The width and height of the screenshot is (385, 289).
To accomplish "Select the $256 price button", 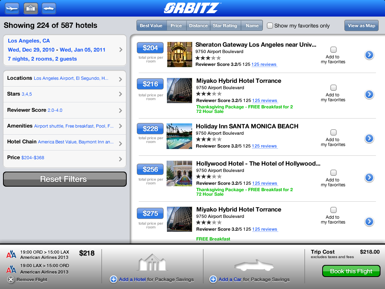I will (x=150, y=169).
